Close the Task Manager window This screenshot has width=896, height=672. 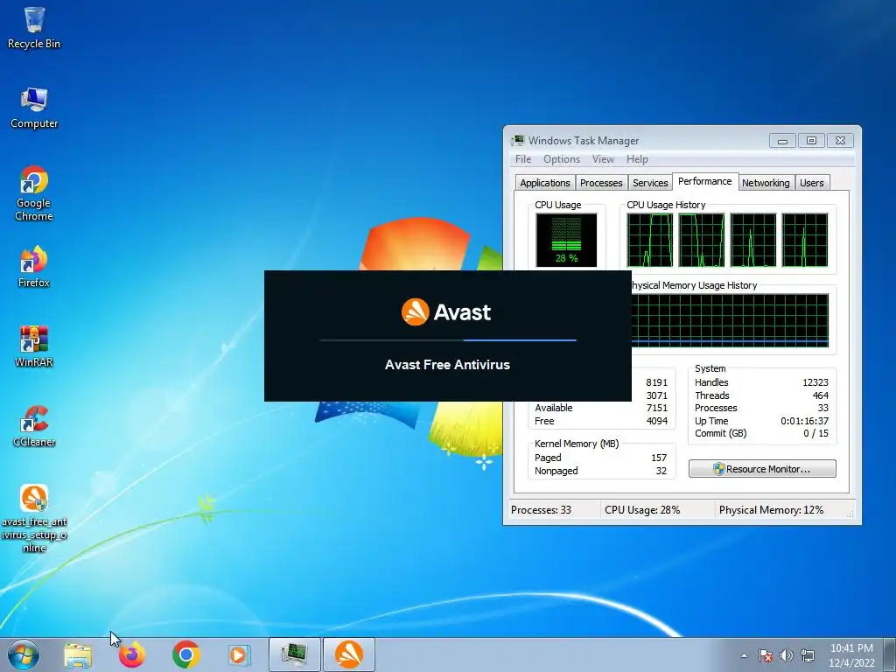click(x=840, y=141)
